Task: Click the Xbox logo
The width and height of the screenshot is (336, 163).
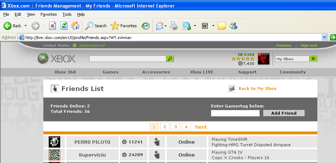Action: click(x=57, y=58)
